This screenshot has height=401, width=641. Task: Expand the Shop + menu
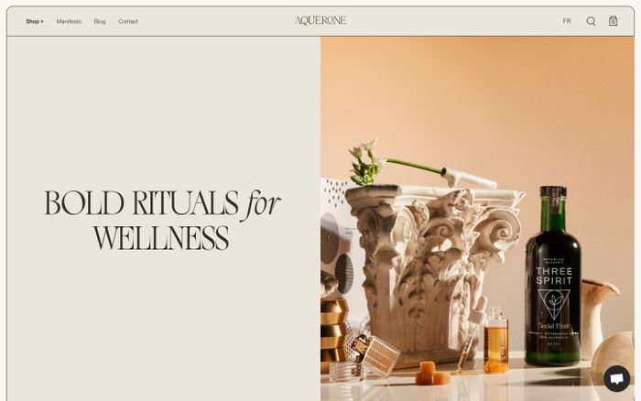click(35, 21)
